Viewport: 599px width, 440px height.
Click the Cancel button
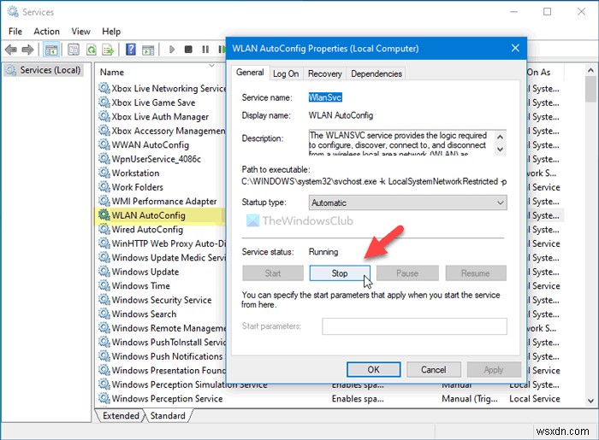[434, 369]
